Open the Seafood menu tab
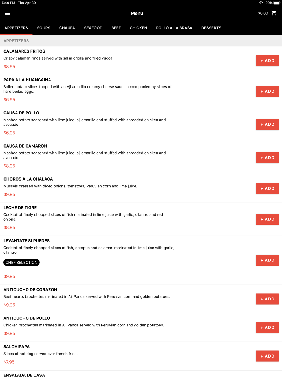The image size is (282, 377). pyautogui.click(x=93, y=28)
